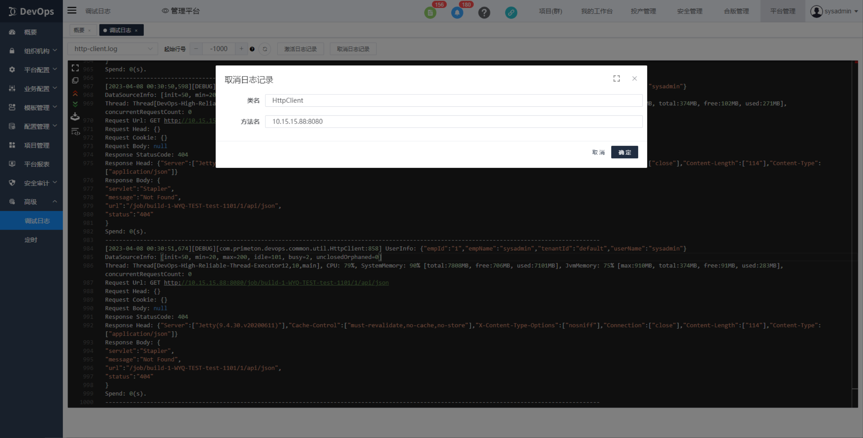Download the log file

tap(75, 116)
